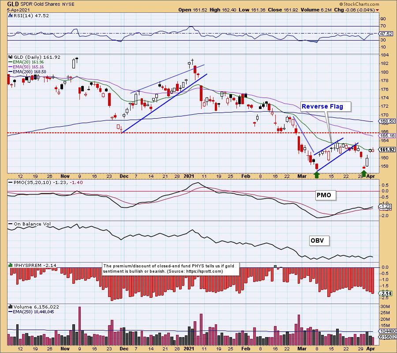397x353 pixels.
Task: Click the 5-Apr-2021 date label
Action: (18, 10)
